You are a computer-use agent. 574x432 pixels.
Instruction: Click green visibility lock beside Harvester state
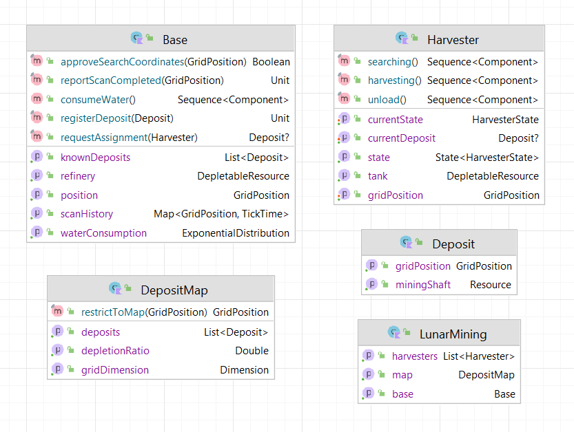(357, 156)
